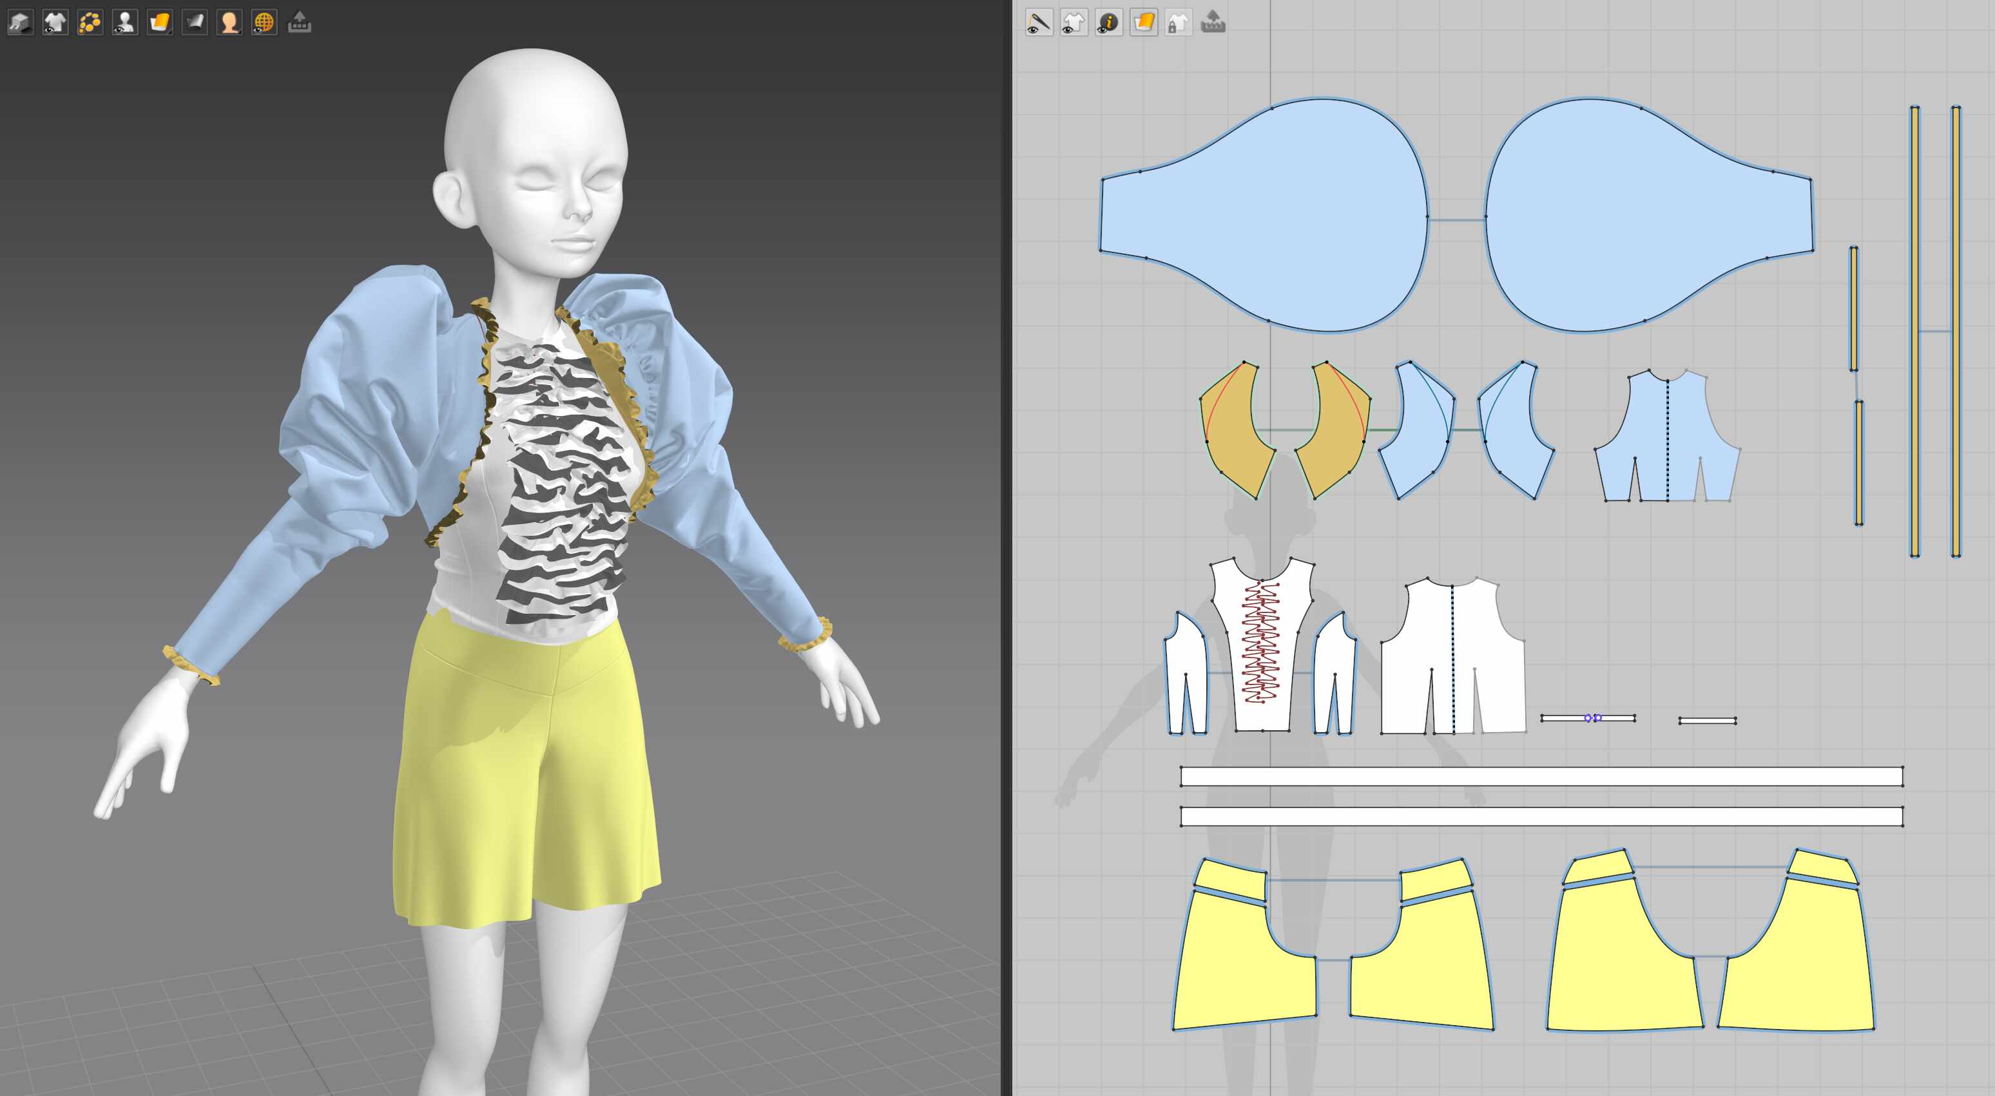
Task: Toggle avatar visibility in 3D window
Action: click(125, 23)
